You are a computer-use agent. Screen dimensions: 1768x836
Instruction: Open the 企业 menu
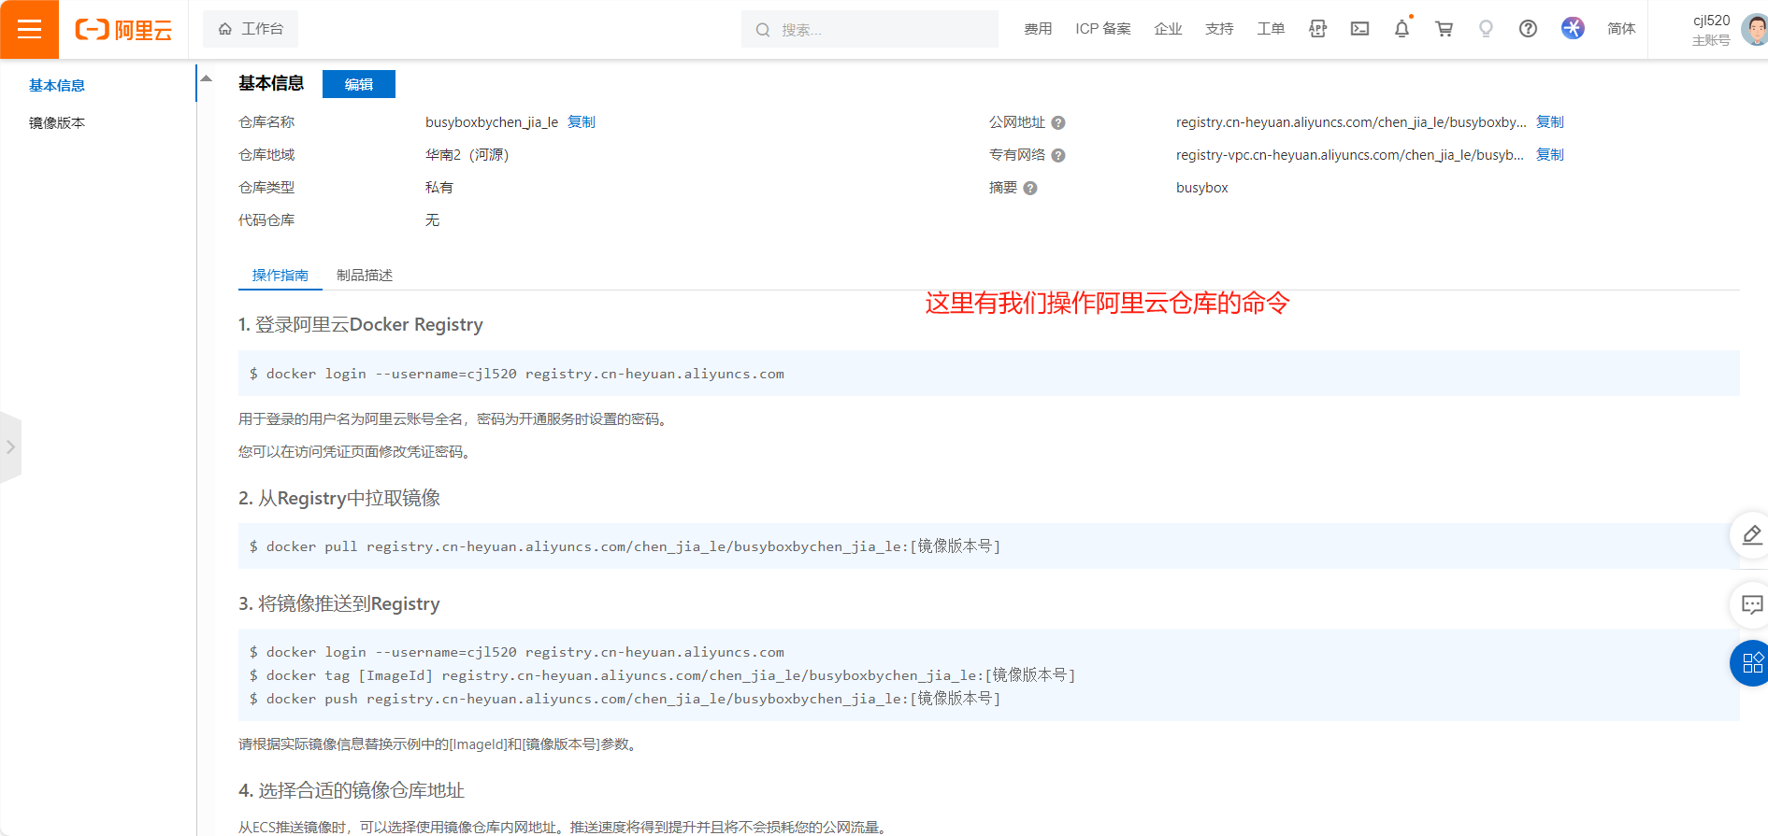coord(1169,29)
